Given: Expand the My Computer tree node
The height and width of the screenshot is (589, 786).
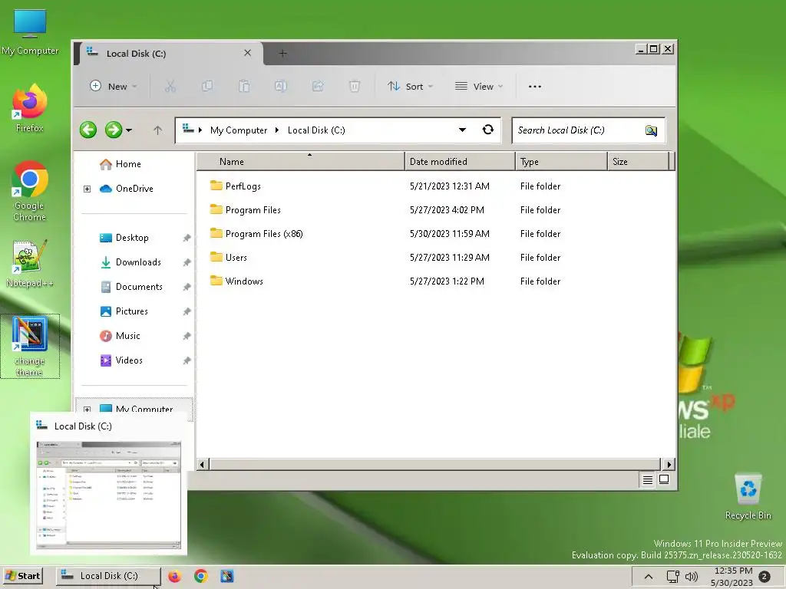Looking at the screenshot, I should click(x=88, y=410).
